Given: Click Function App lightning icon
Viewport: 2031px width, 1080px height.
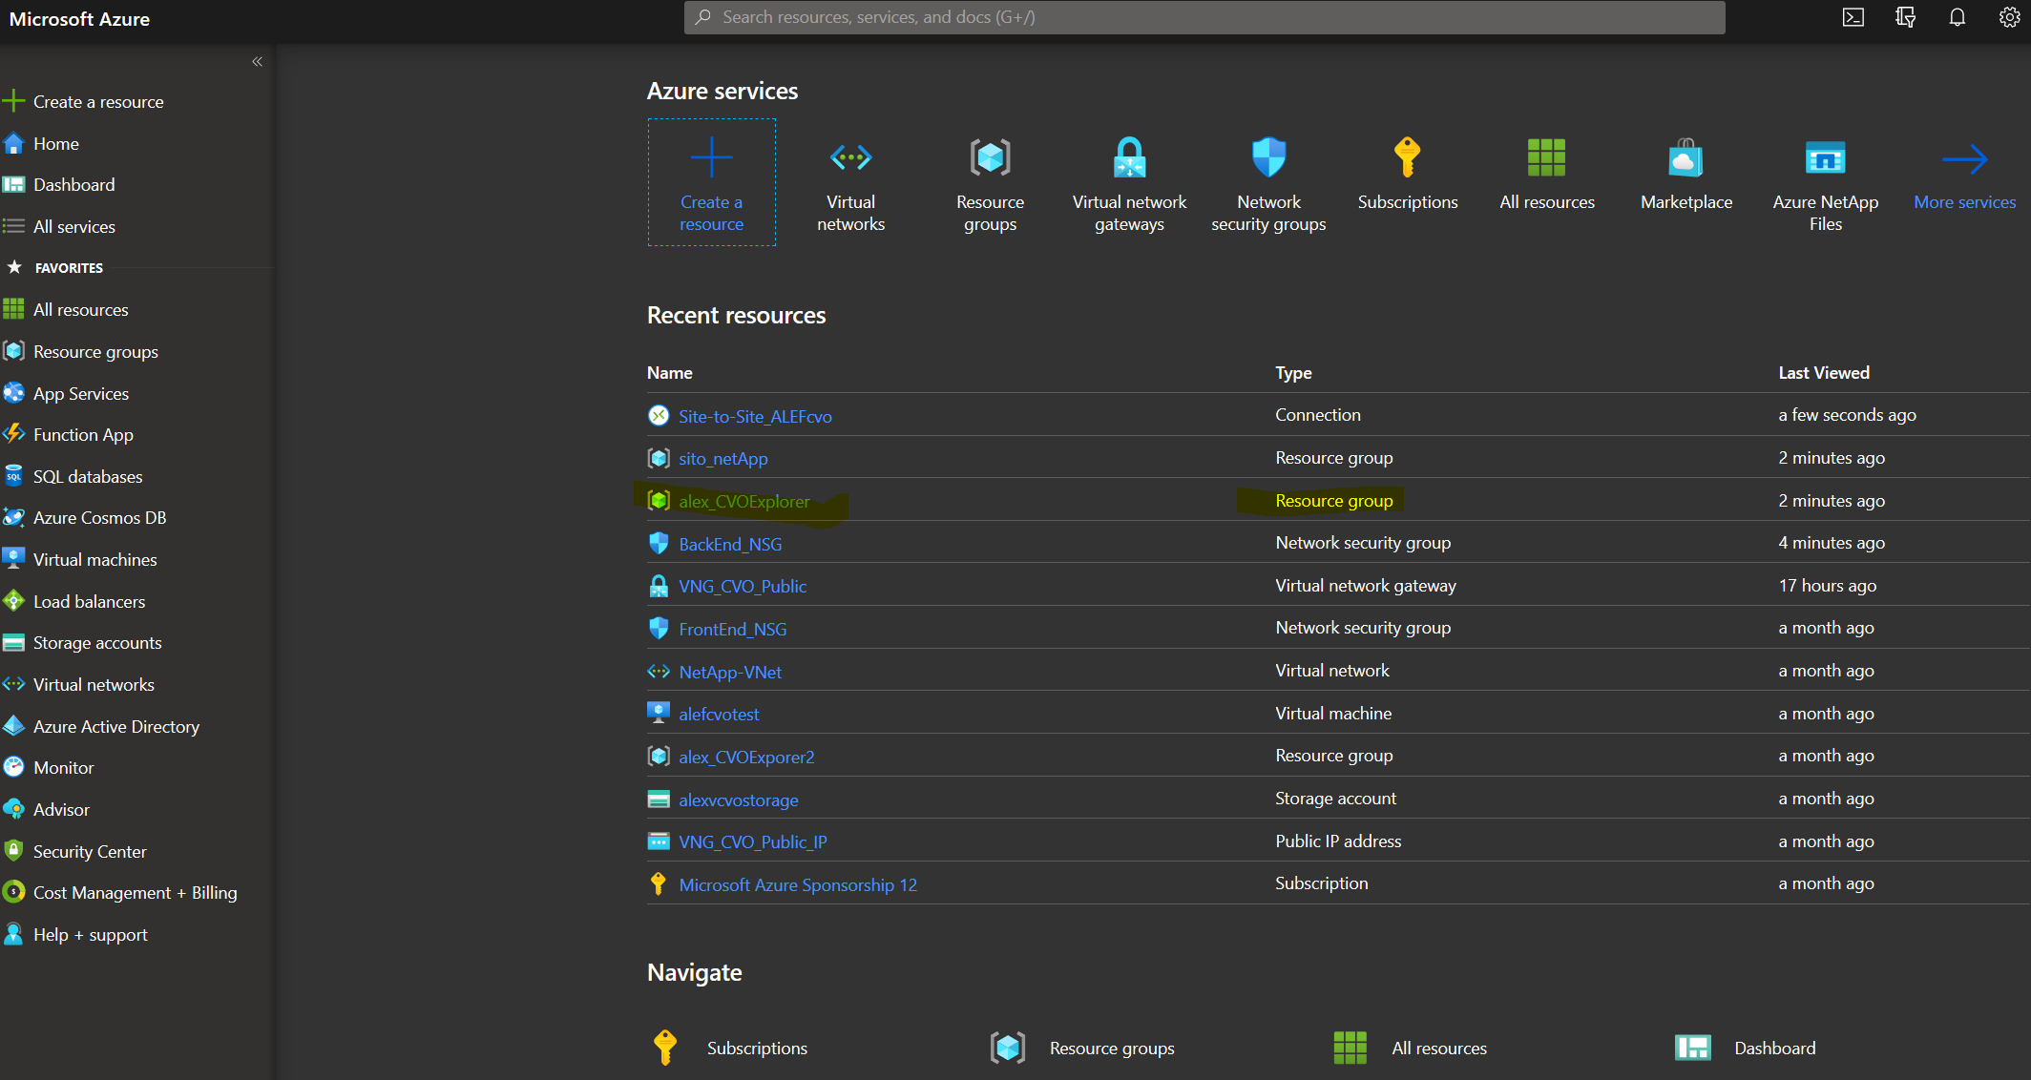Looking at the screenshot, I should tap(13, 434).
